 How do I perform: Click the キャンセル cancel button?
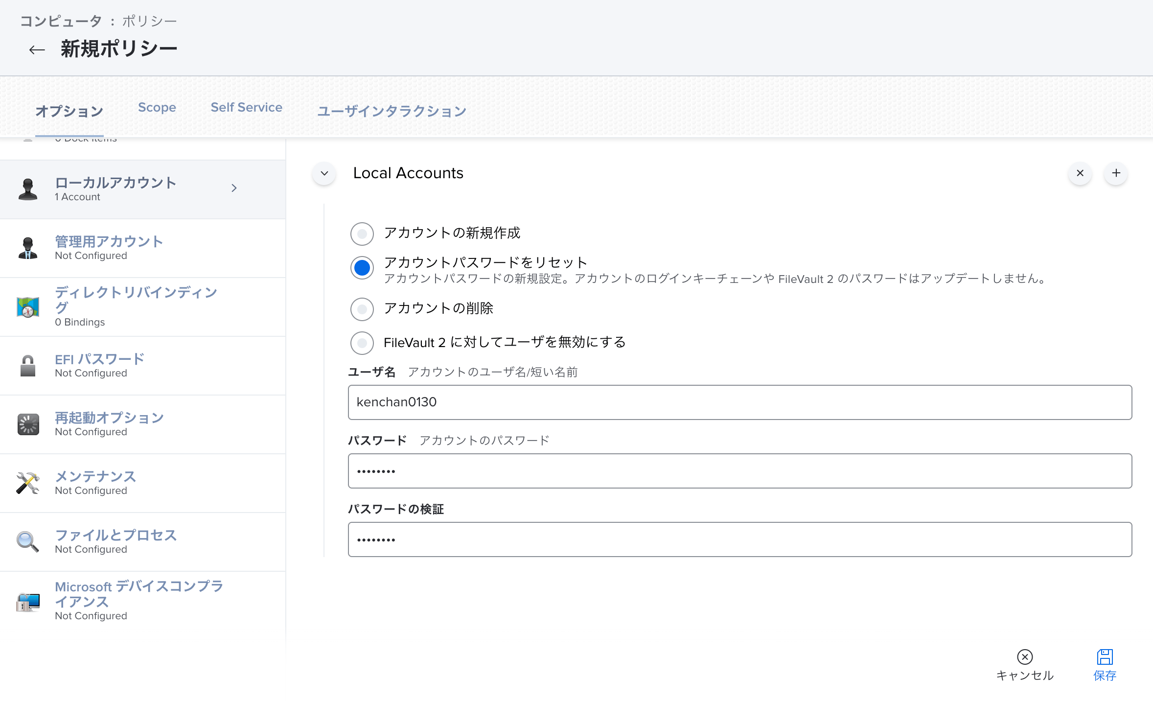pyautogui.click(x=1025, y=665)
